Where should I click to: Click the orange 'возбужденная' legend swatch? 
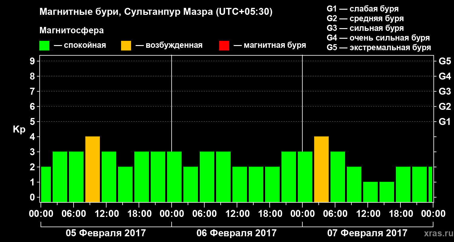(126, 46)
